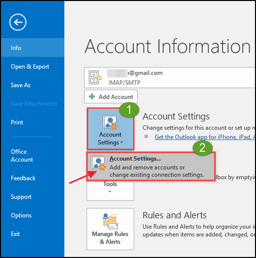Open Office Account page
Screen dimensions: 256x258
pos(22,156)
